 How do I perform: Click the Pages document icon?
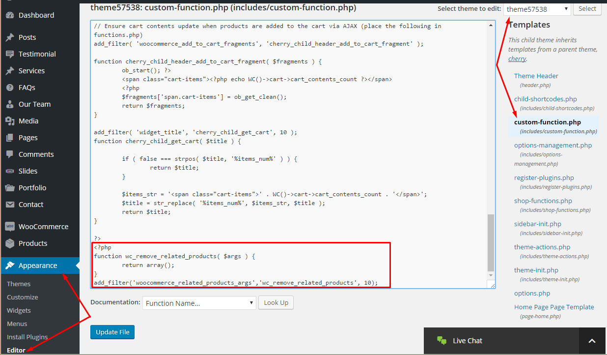9,138
